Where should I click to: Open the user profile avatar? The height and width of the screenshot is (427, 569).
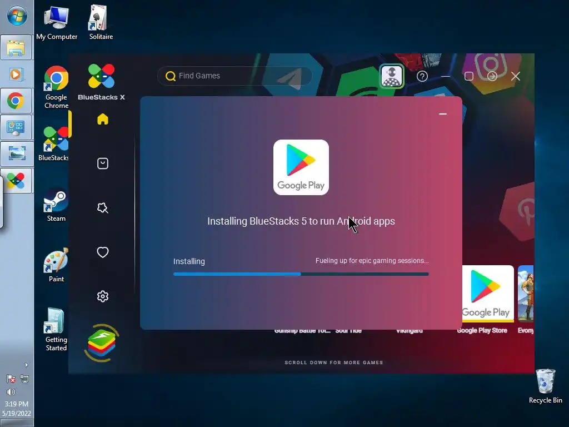point(392,76)
